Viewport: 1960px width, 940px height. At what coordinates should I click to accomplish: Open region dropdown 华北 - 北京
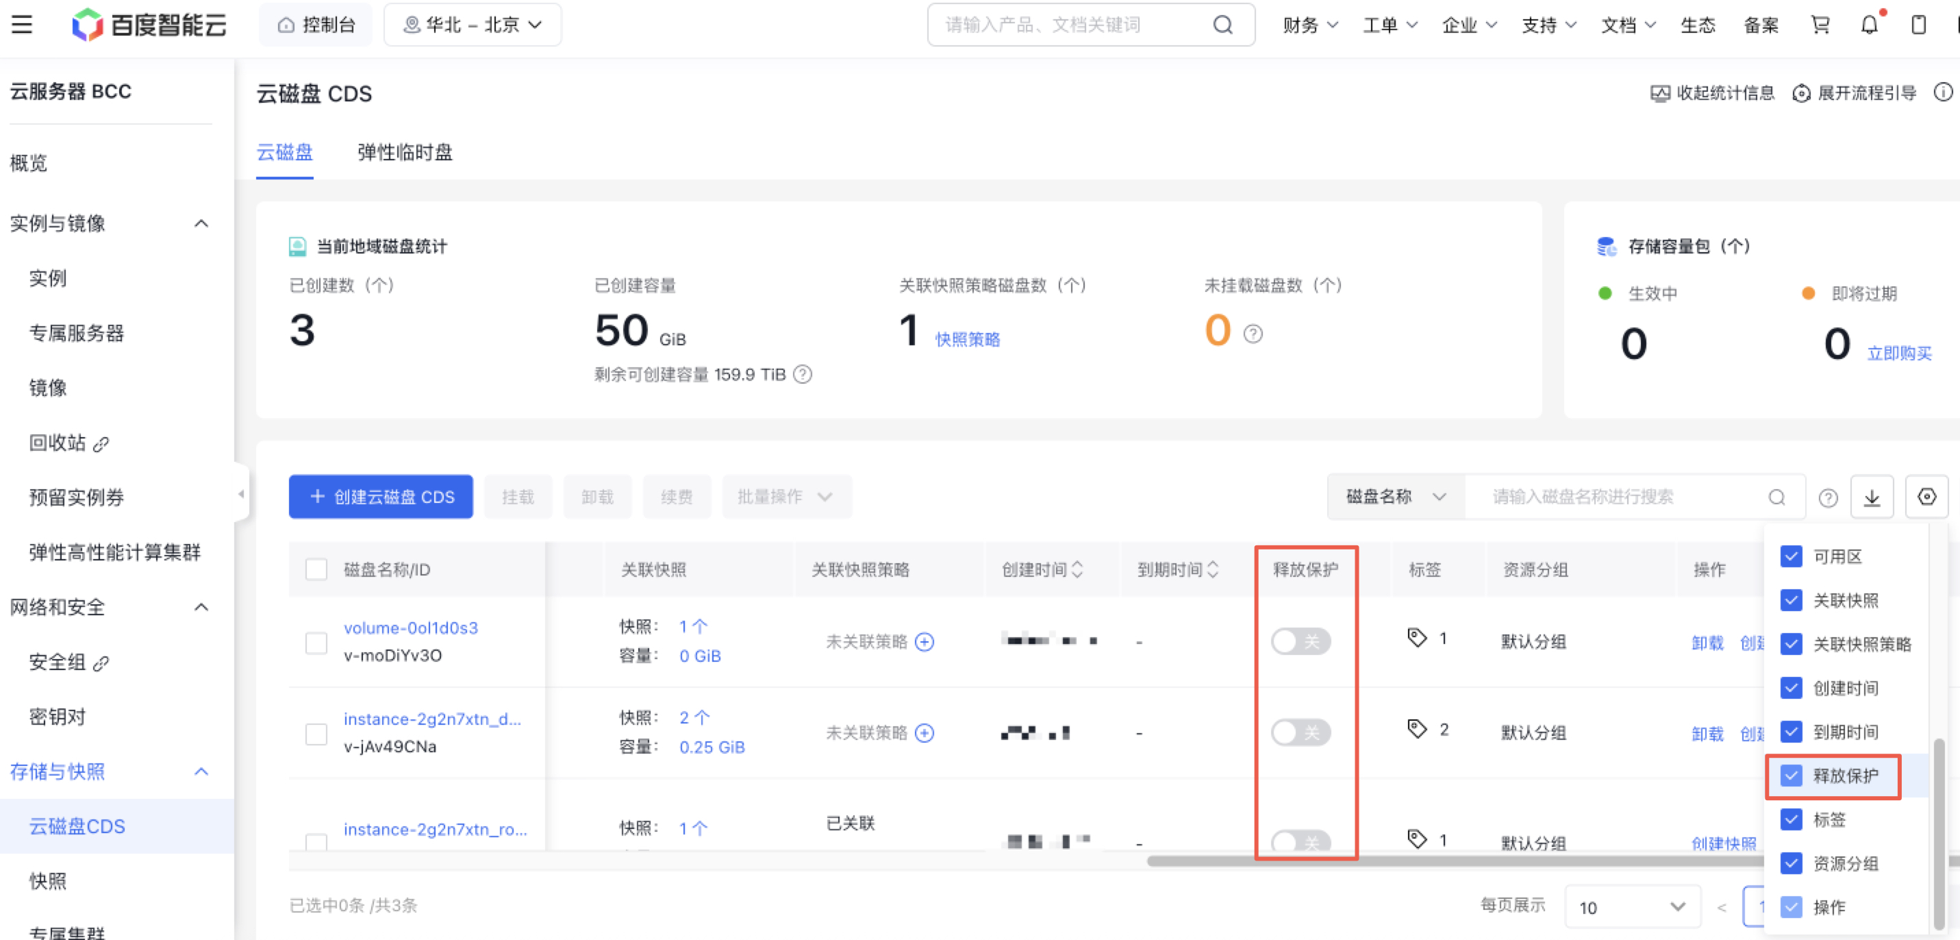(x=473, y=25)
